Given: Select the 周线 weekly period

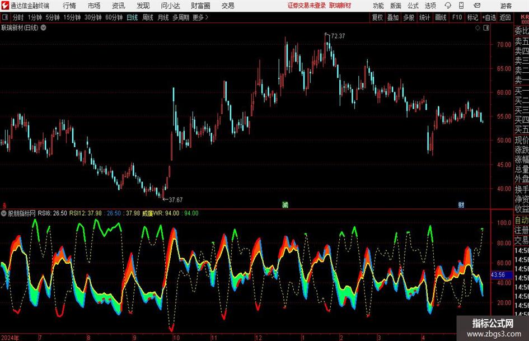Looking at the screenshot, I should 148,17.
